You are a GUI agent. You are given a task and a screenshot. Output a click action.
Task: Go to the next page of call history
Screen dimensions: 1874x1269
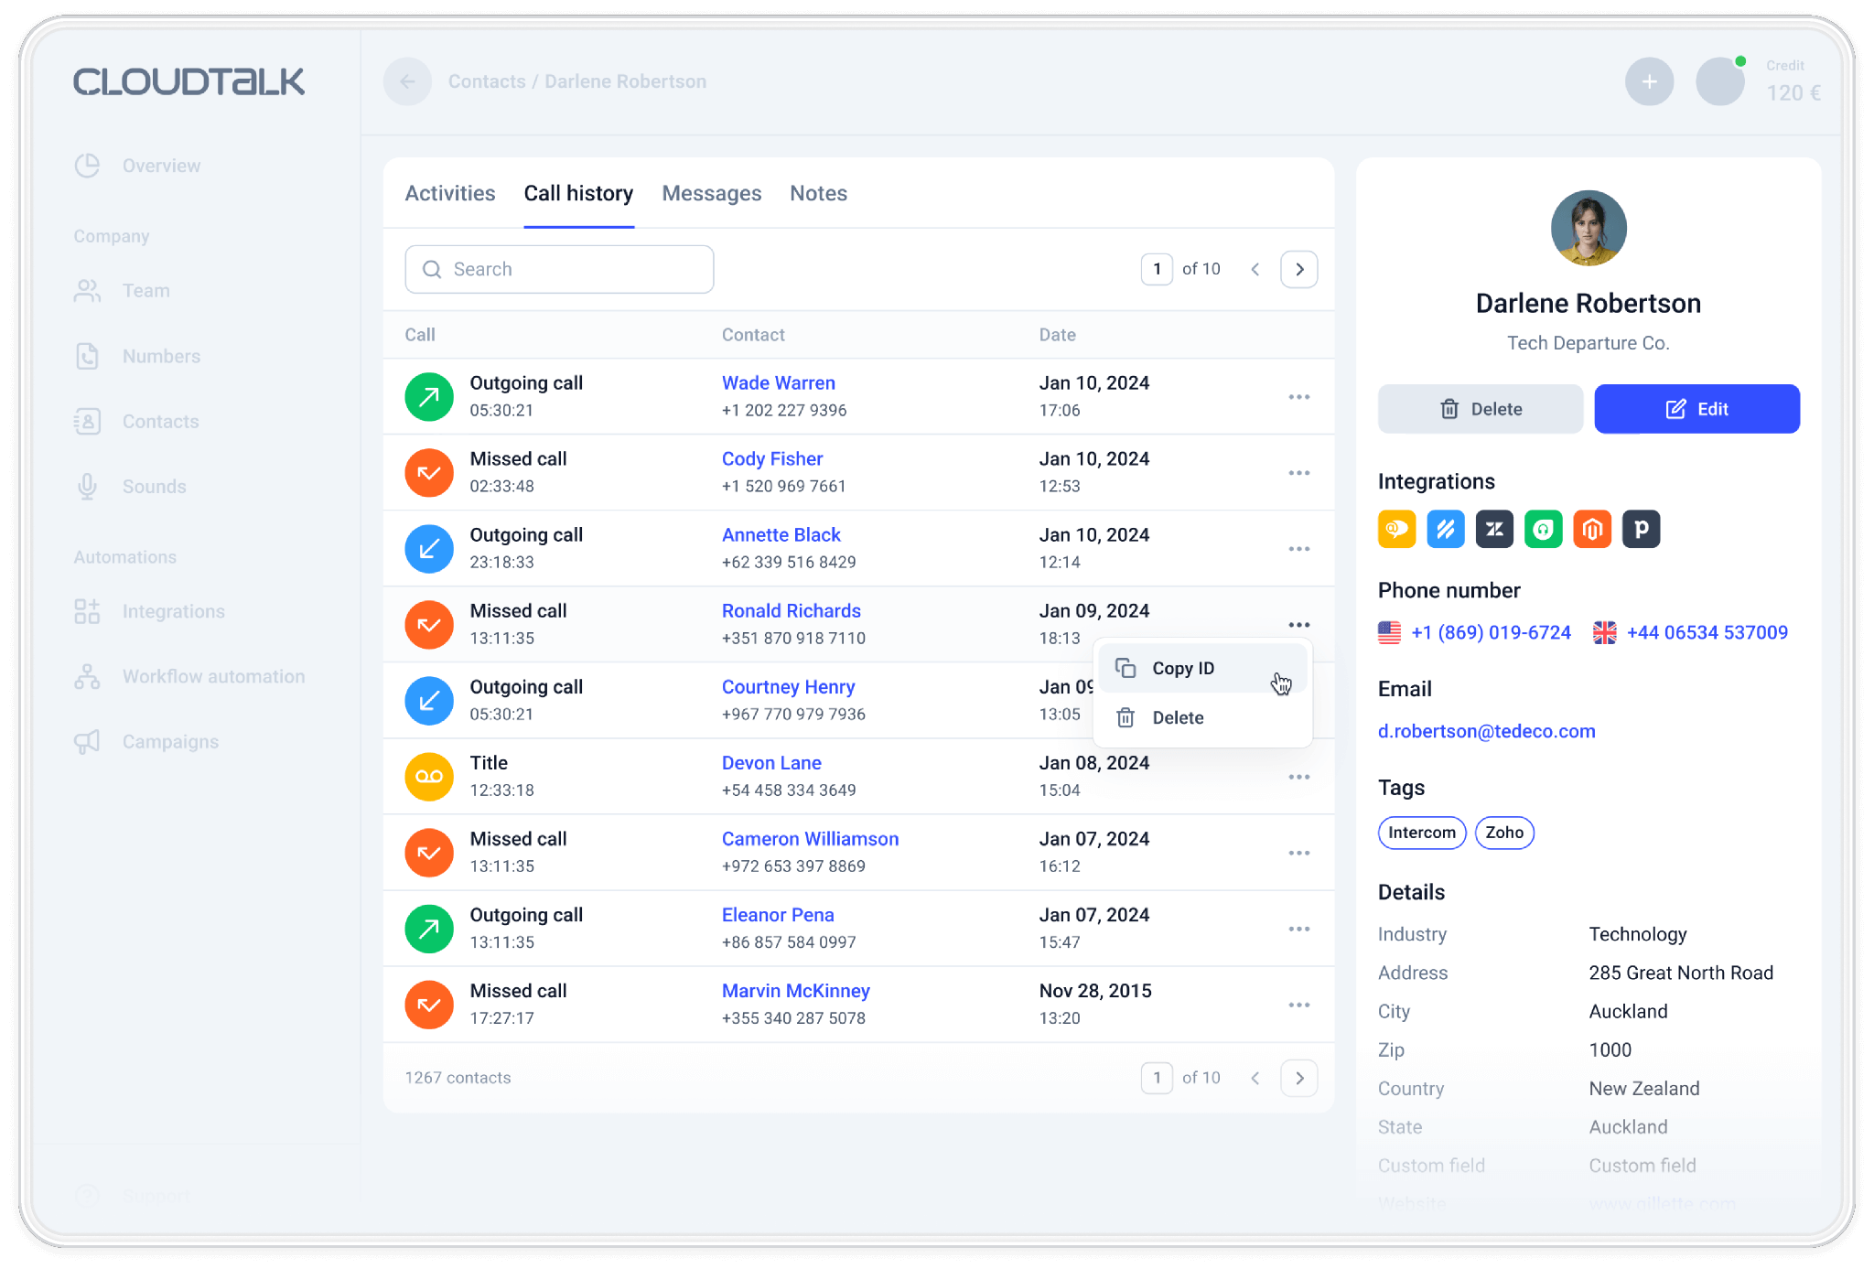pyautogui.click(x=1298, y=269)
